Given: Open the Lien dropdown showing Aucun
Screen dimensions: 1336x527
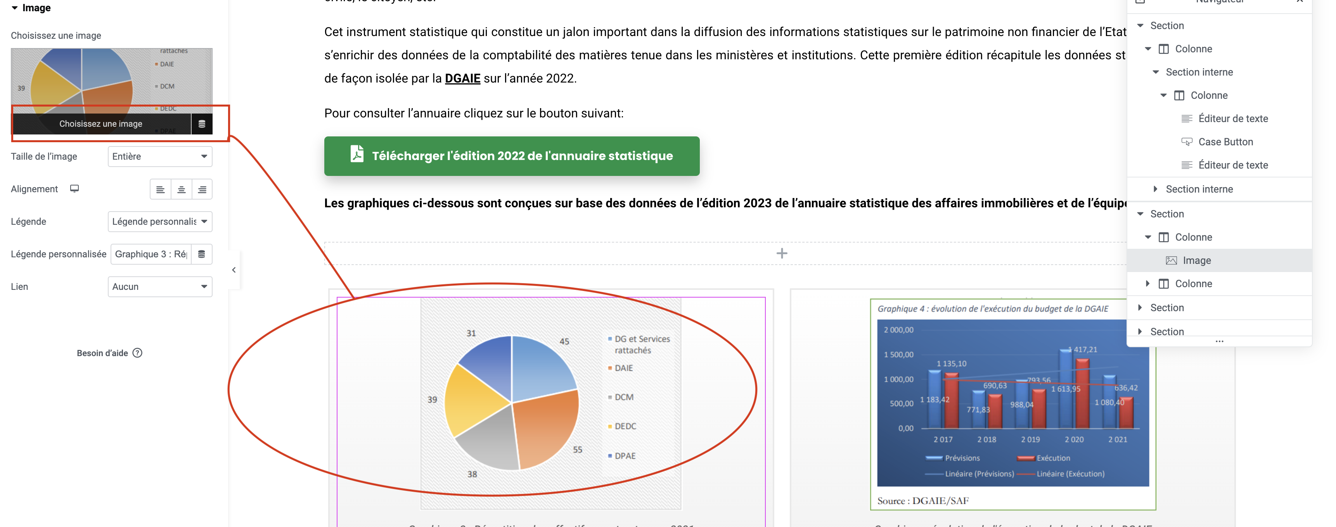Looking at the screenshot, I should tap(160, 287).
